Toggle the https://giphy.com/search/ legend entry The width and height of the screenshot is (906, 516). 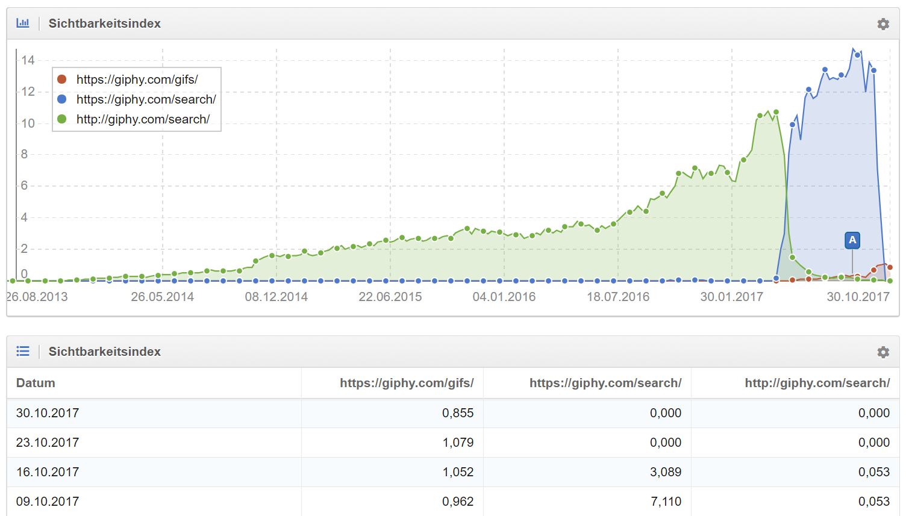(146, 99)
